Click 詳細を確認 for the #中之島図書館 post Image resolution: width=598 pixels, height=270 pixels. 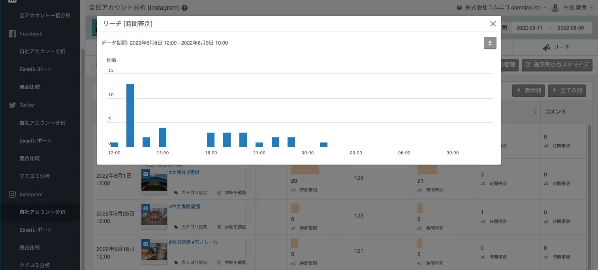(232, 227)
